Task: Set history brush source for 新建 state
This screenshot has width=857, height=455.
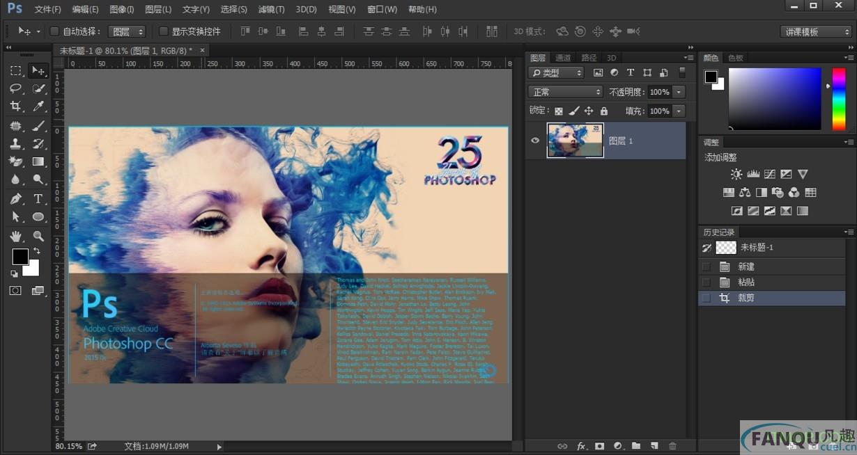Action: click(x=707, y=266)
